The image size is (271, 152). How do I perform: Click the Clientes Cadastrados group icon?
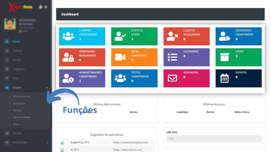click(68, 36)
